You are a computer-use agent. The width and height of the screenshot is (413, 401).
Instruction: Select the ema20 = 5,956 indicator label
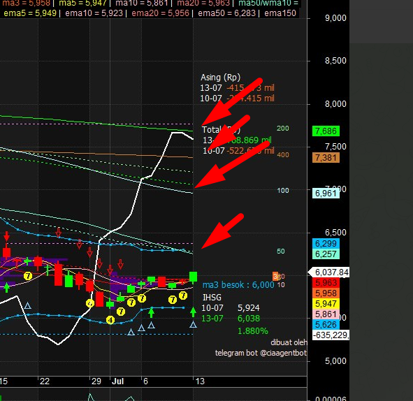tap(161, 13)
